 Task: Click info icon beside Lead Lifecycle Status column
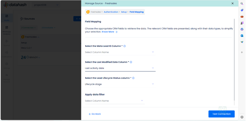[x=133, y=78]
